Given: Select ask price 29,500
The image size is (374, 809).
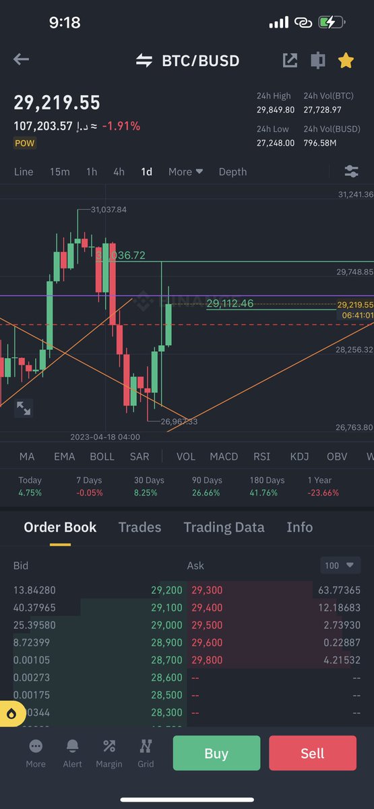Looking at the screenshot, I should point(207,625).
